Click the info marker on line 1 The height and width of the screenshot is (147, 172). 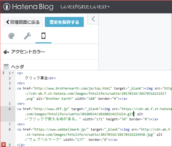pos(4,73)
